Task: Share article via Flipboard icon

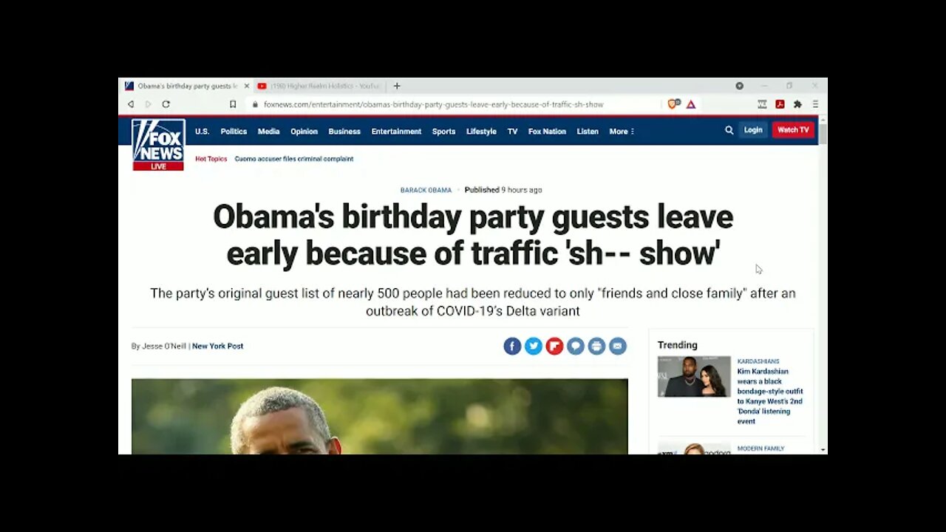Action: (x=554, y=346)
